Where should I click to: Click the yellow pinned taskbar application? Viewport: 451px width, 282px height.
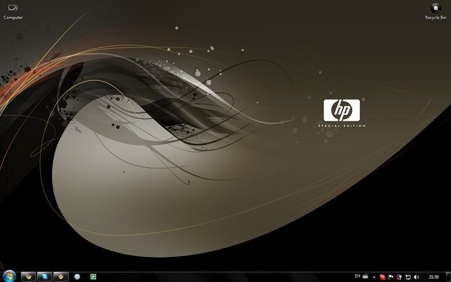pyautogui.click(x=61, y=276)
